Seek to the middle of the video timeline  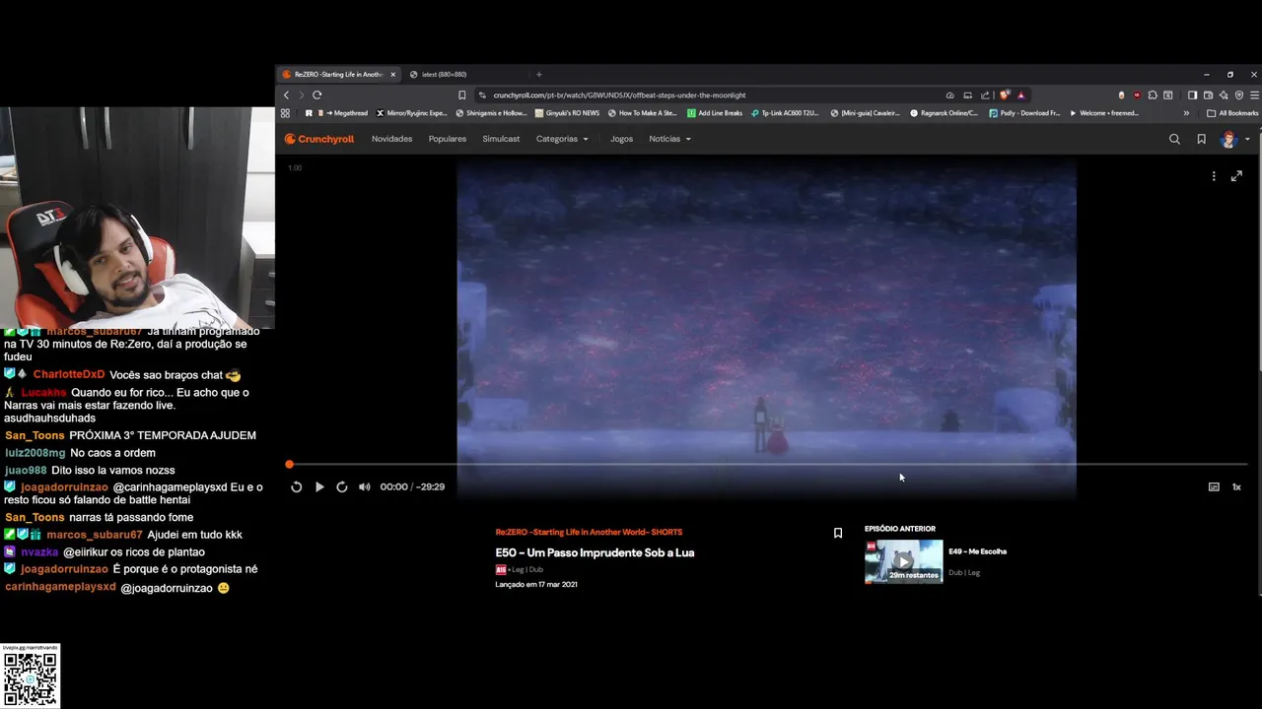pos(768,464)
